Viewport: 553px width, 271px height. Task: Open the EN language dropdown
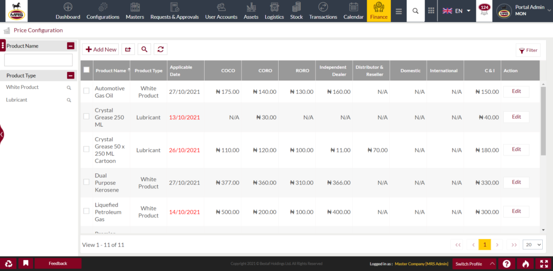(456, 11)
